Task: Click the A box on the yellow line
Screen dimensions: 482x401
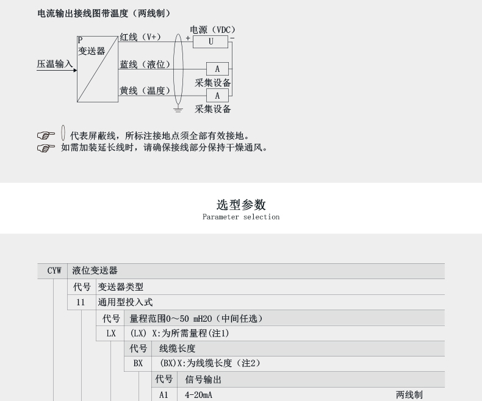Action: (217, 96)
